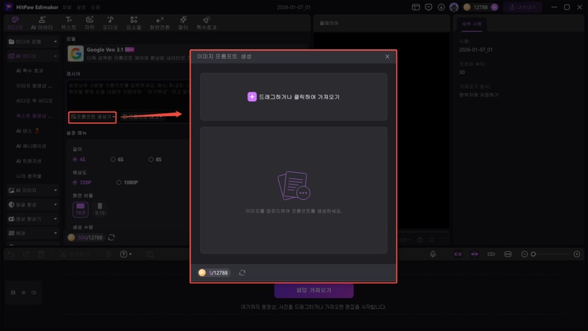The width and height of the screenshot is (588, 331).
Task: Click the 내보내기 export button
Action: (x=523, y=7)
